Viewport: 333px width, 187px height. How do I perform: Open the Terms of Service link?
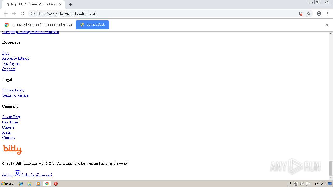point(15,95)
